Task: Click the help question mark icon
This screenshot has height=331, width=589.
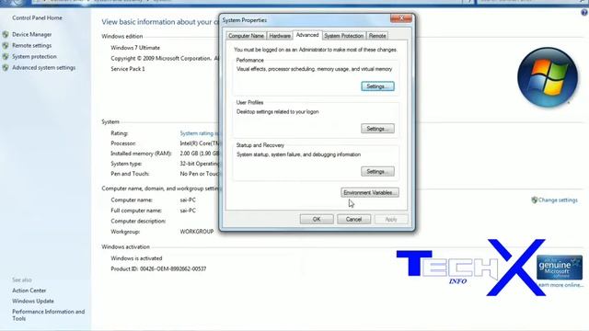Action: click(x=584, y=12)
